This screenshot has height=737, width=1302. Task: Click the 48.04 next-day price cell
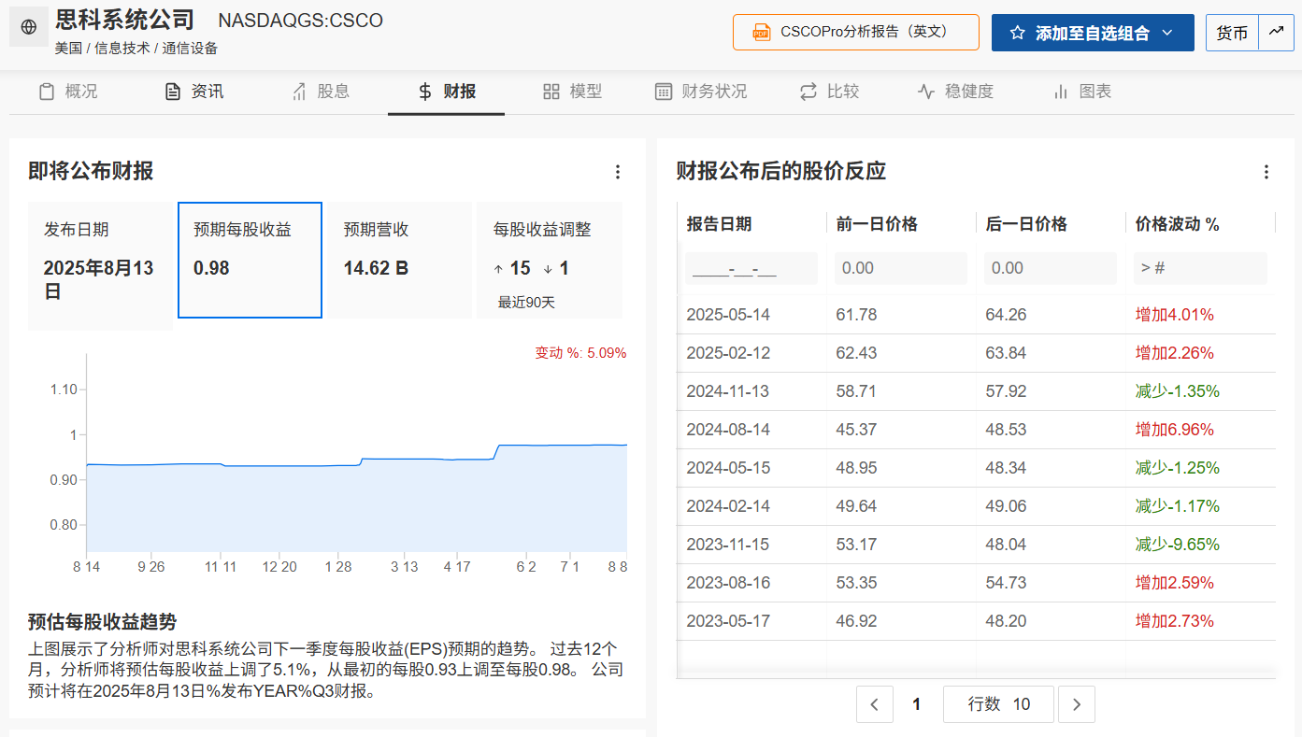[x=1006, y=545]
